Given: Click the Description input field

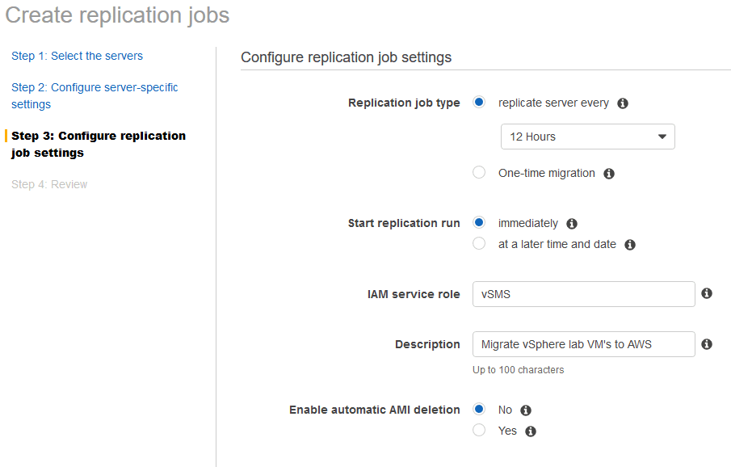Looking at the screenshot, I should (584, 344).
